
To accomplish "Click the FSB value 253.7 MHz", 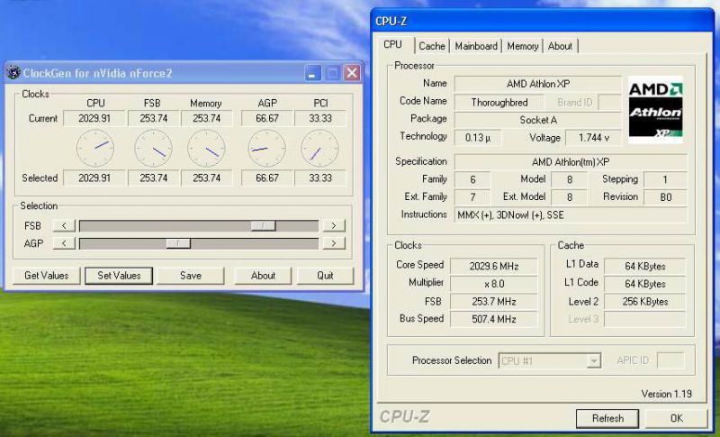I will click(x=493, y=302).
